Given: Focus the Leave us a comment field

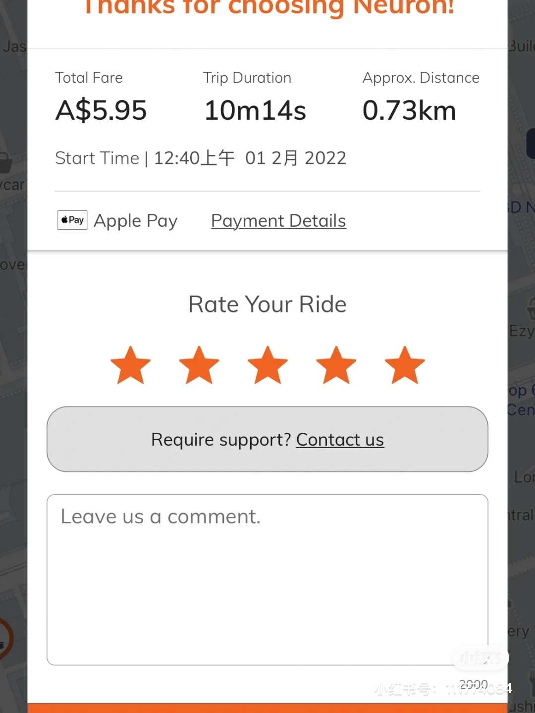Looking at the screenshot, I should 267,579.
